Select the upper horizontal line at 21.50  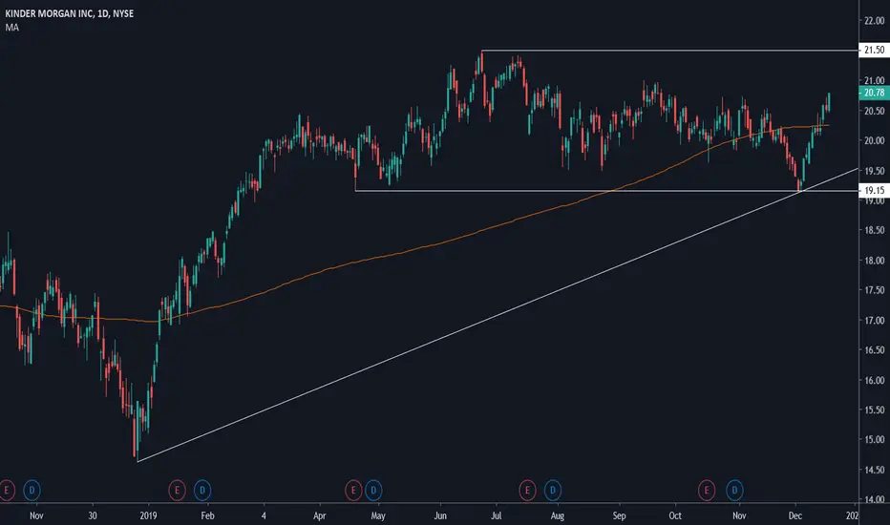point(669,51)
